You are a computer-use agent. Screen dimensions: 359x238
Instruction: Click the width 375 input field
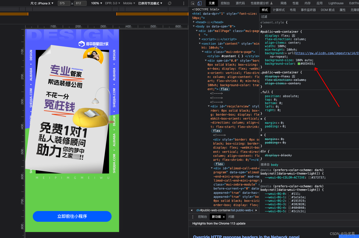point(64,3)
